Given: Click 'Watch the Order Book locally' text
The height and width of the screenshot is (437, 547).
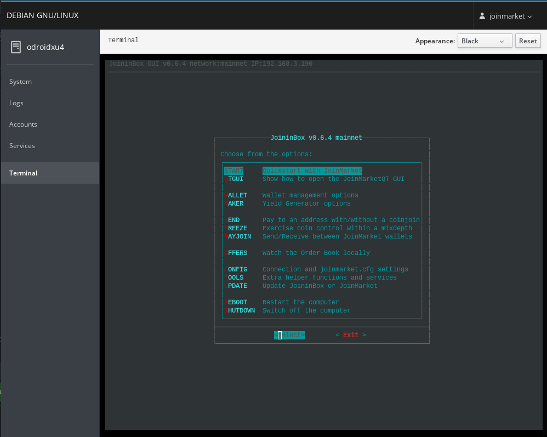Looking at the screenshot, I should tap(316, 253).
